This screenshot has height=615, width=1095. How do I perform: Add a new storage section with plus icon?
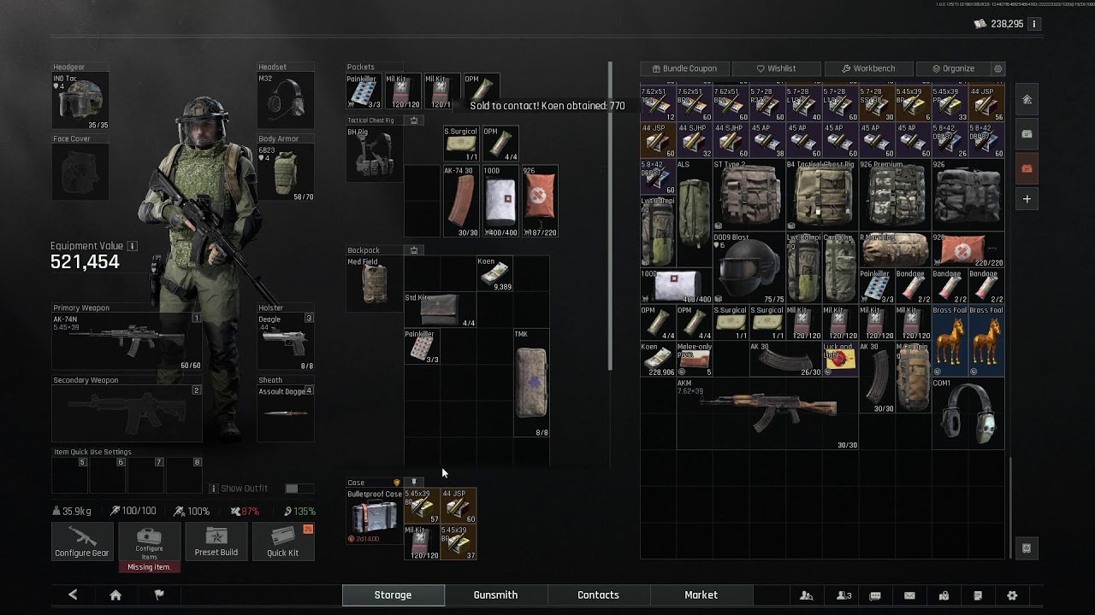[x=1027, y=199]
